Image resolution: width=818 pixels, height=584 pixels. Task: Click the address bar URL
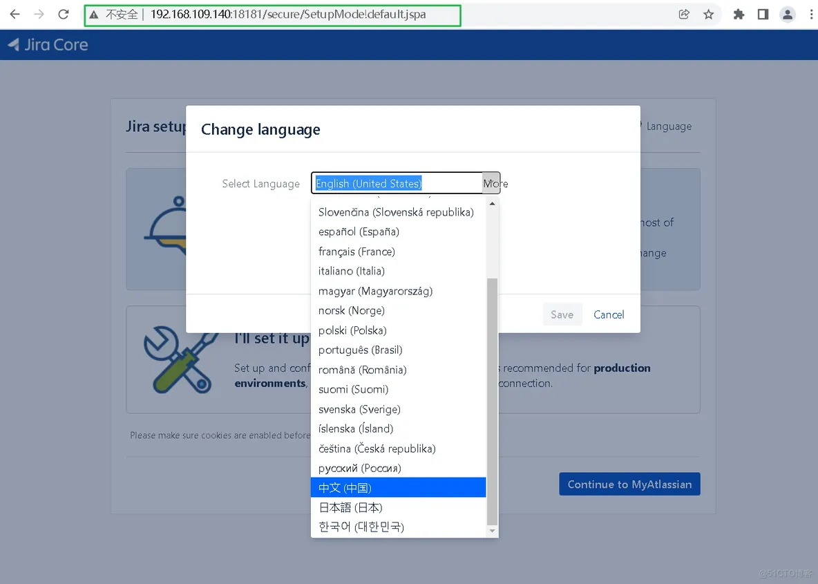[x=288, y=15]
